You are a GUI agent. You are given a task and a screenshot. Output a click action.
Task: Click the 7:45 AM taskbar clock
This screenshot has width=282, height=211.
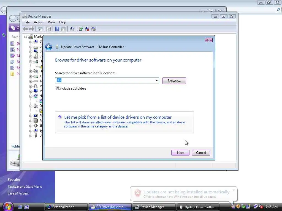[x=271, y=207]
